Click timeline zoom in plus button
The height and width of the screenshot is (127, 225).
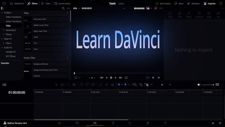pos(170,85)
